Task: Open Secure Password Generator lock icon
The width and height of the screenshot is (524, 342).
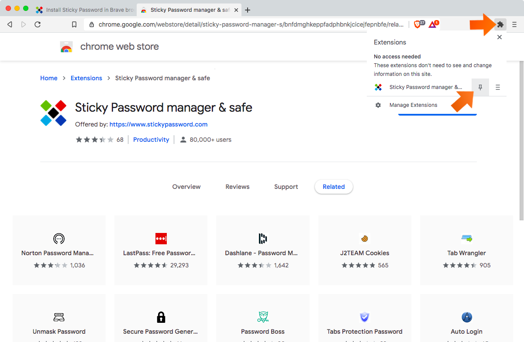Action: (x=161, y=317)
